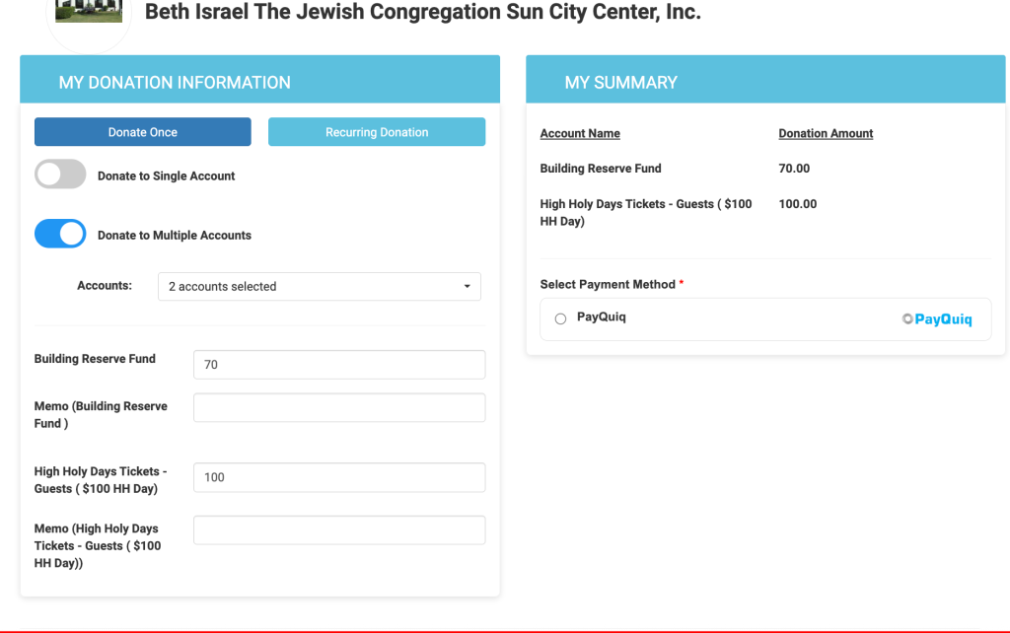Click the Accounts dropdown caret arrow

click(467, 287)
